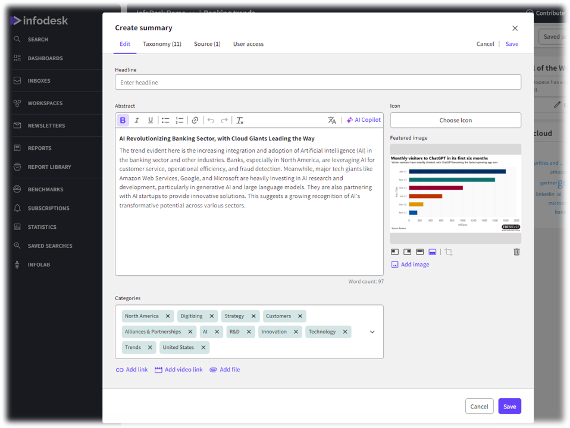Insert a numbered list in the abstract
The image size is (570, 428).
click(180, 119)
